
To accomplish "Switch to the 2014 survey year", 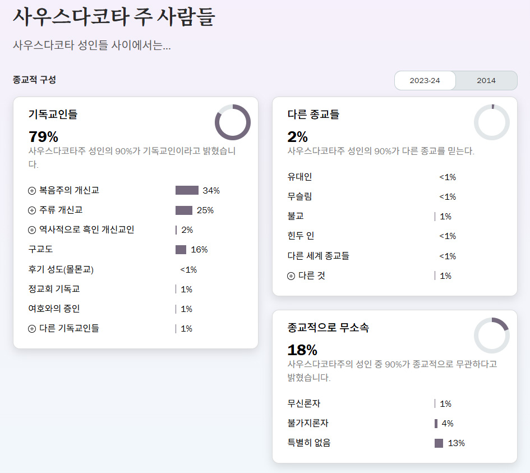I will pyautogui.click(x=486, y=80).
